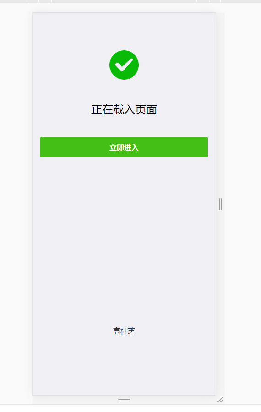
Task: Click the bottom strip left of the horizontal handle
Action: [x=75, y=400]
